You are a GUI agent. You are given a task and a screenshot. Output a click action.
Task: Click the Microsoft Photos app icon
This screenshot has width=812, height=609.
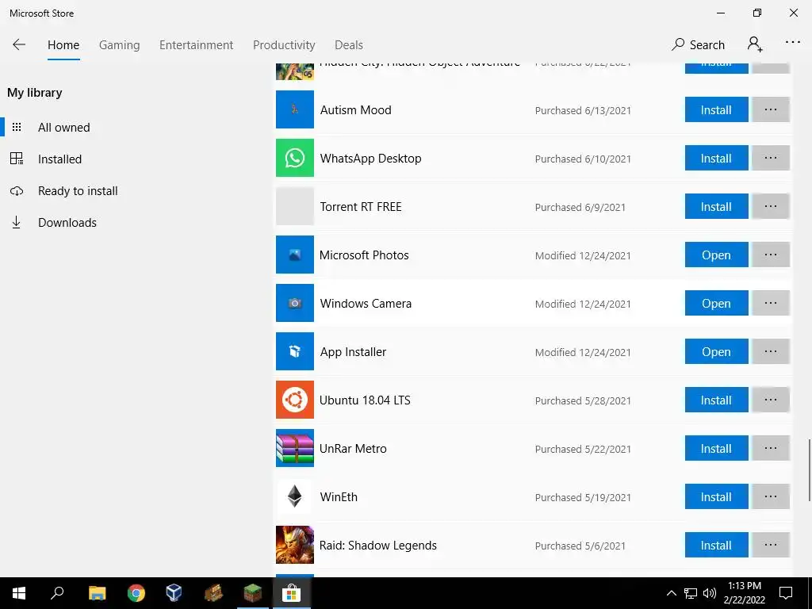point(295,255)
